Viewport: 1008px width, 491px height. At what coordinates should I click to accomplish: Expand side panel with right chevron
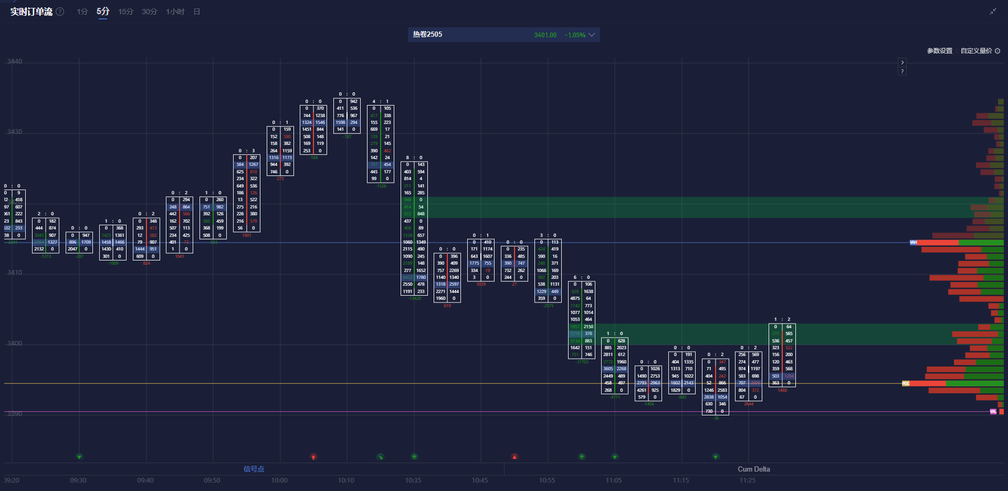coord(902,62)
